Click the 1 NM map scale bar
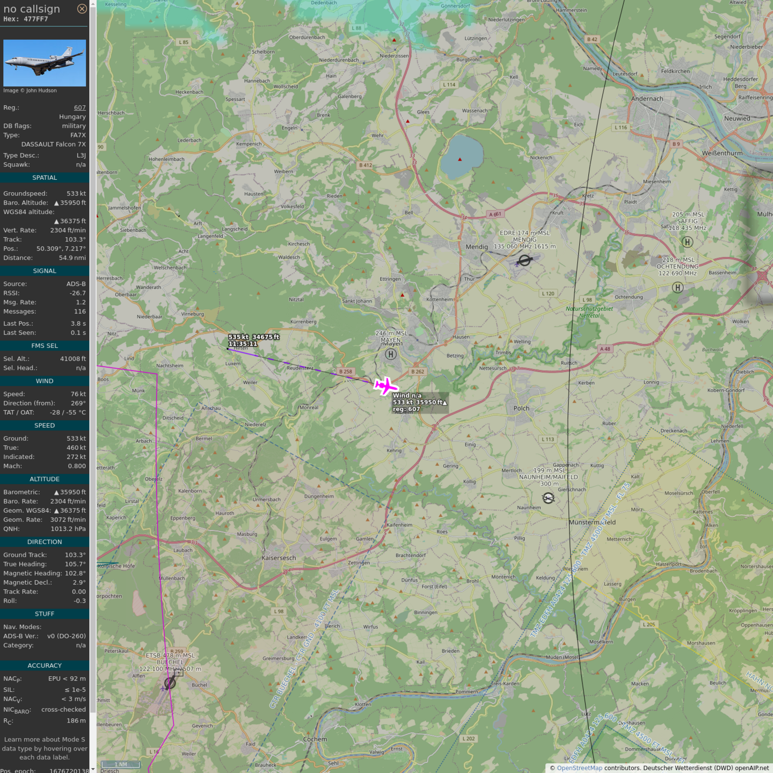773x773 pixels. tap(121, 764)
